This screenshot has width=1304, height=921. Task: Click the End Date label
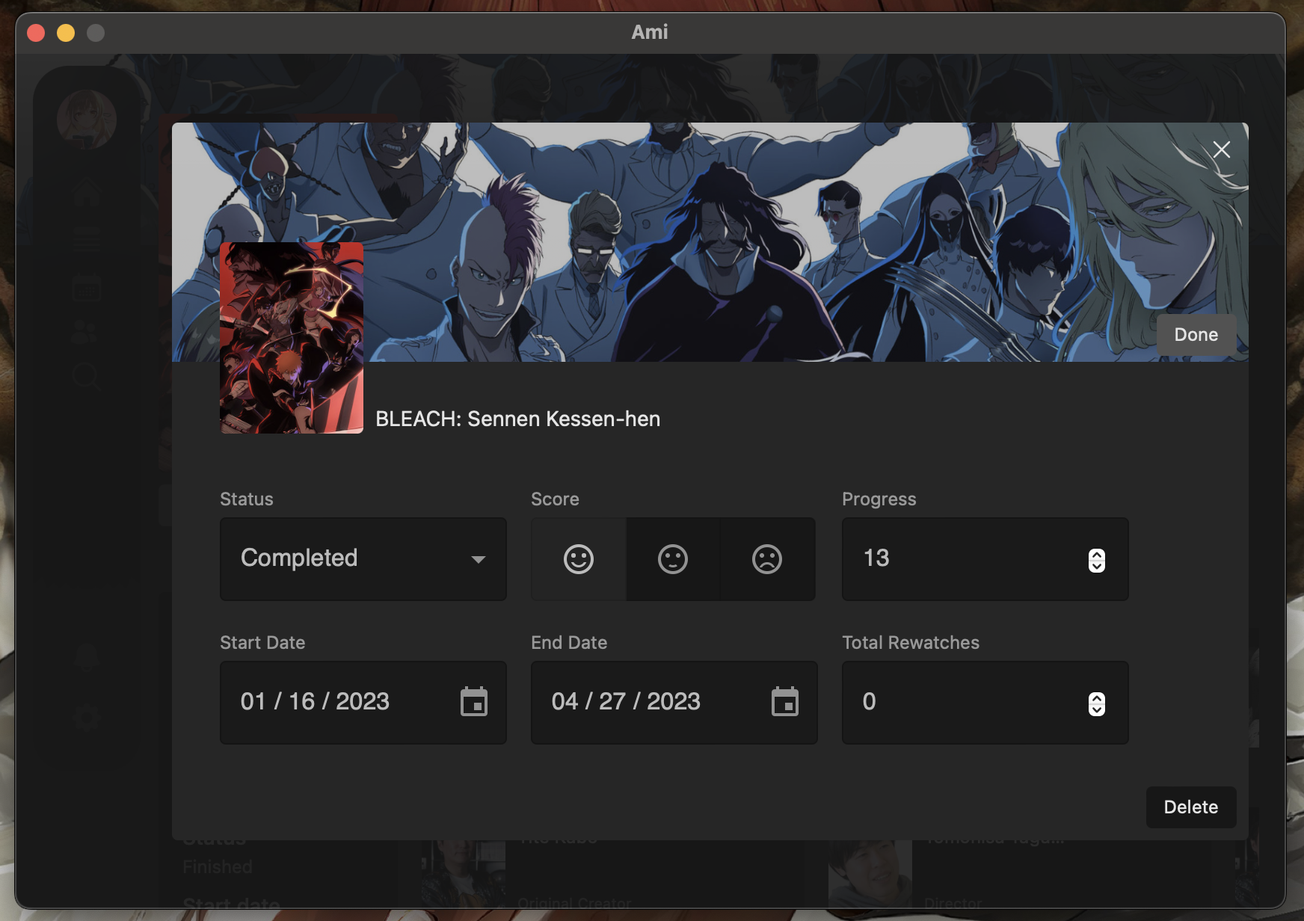[x=569, y=643]
